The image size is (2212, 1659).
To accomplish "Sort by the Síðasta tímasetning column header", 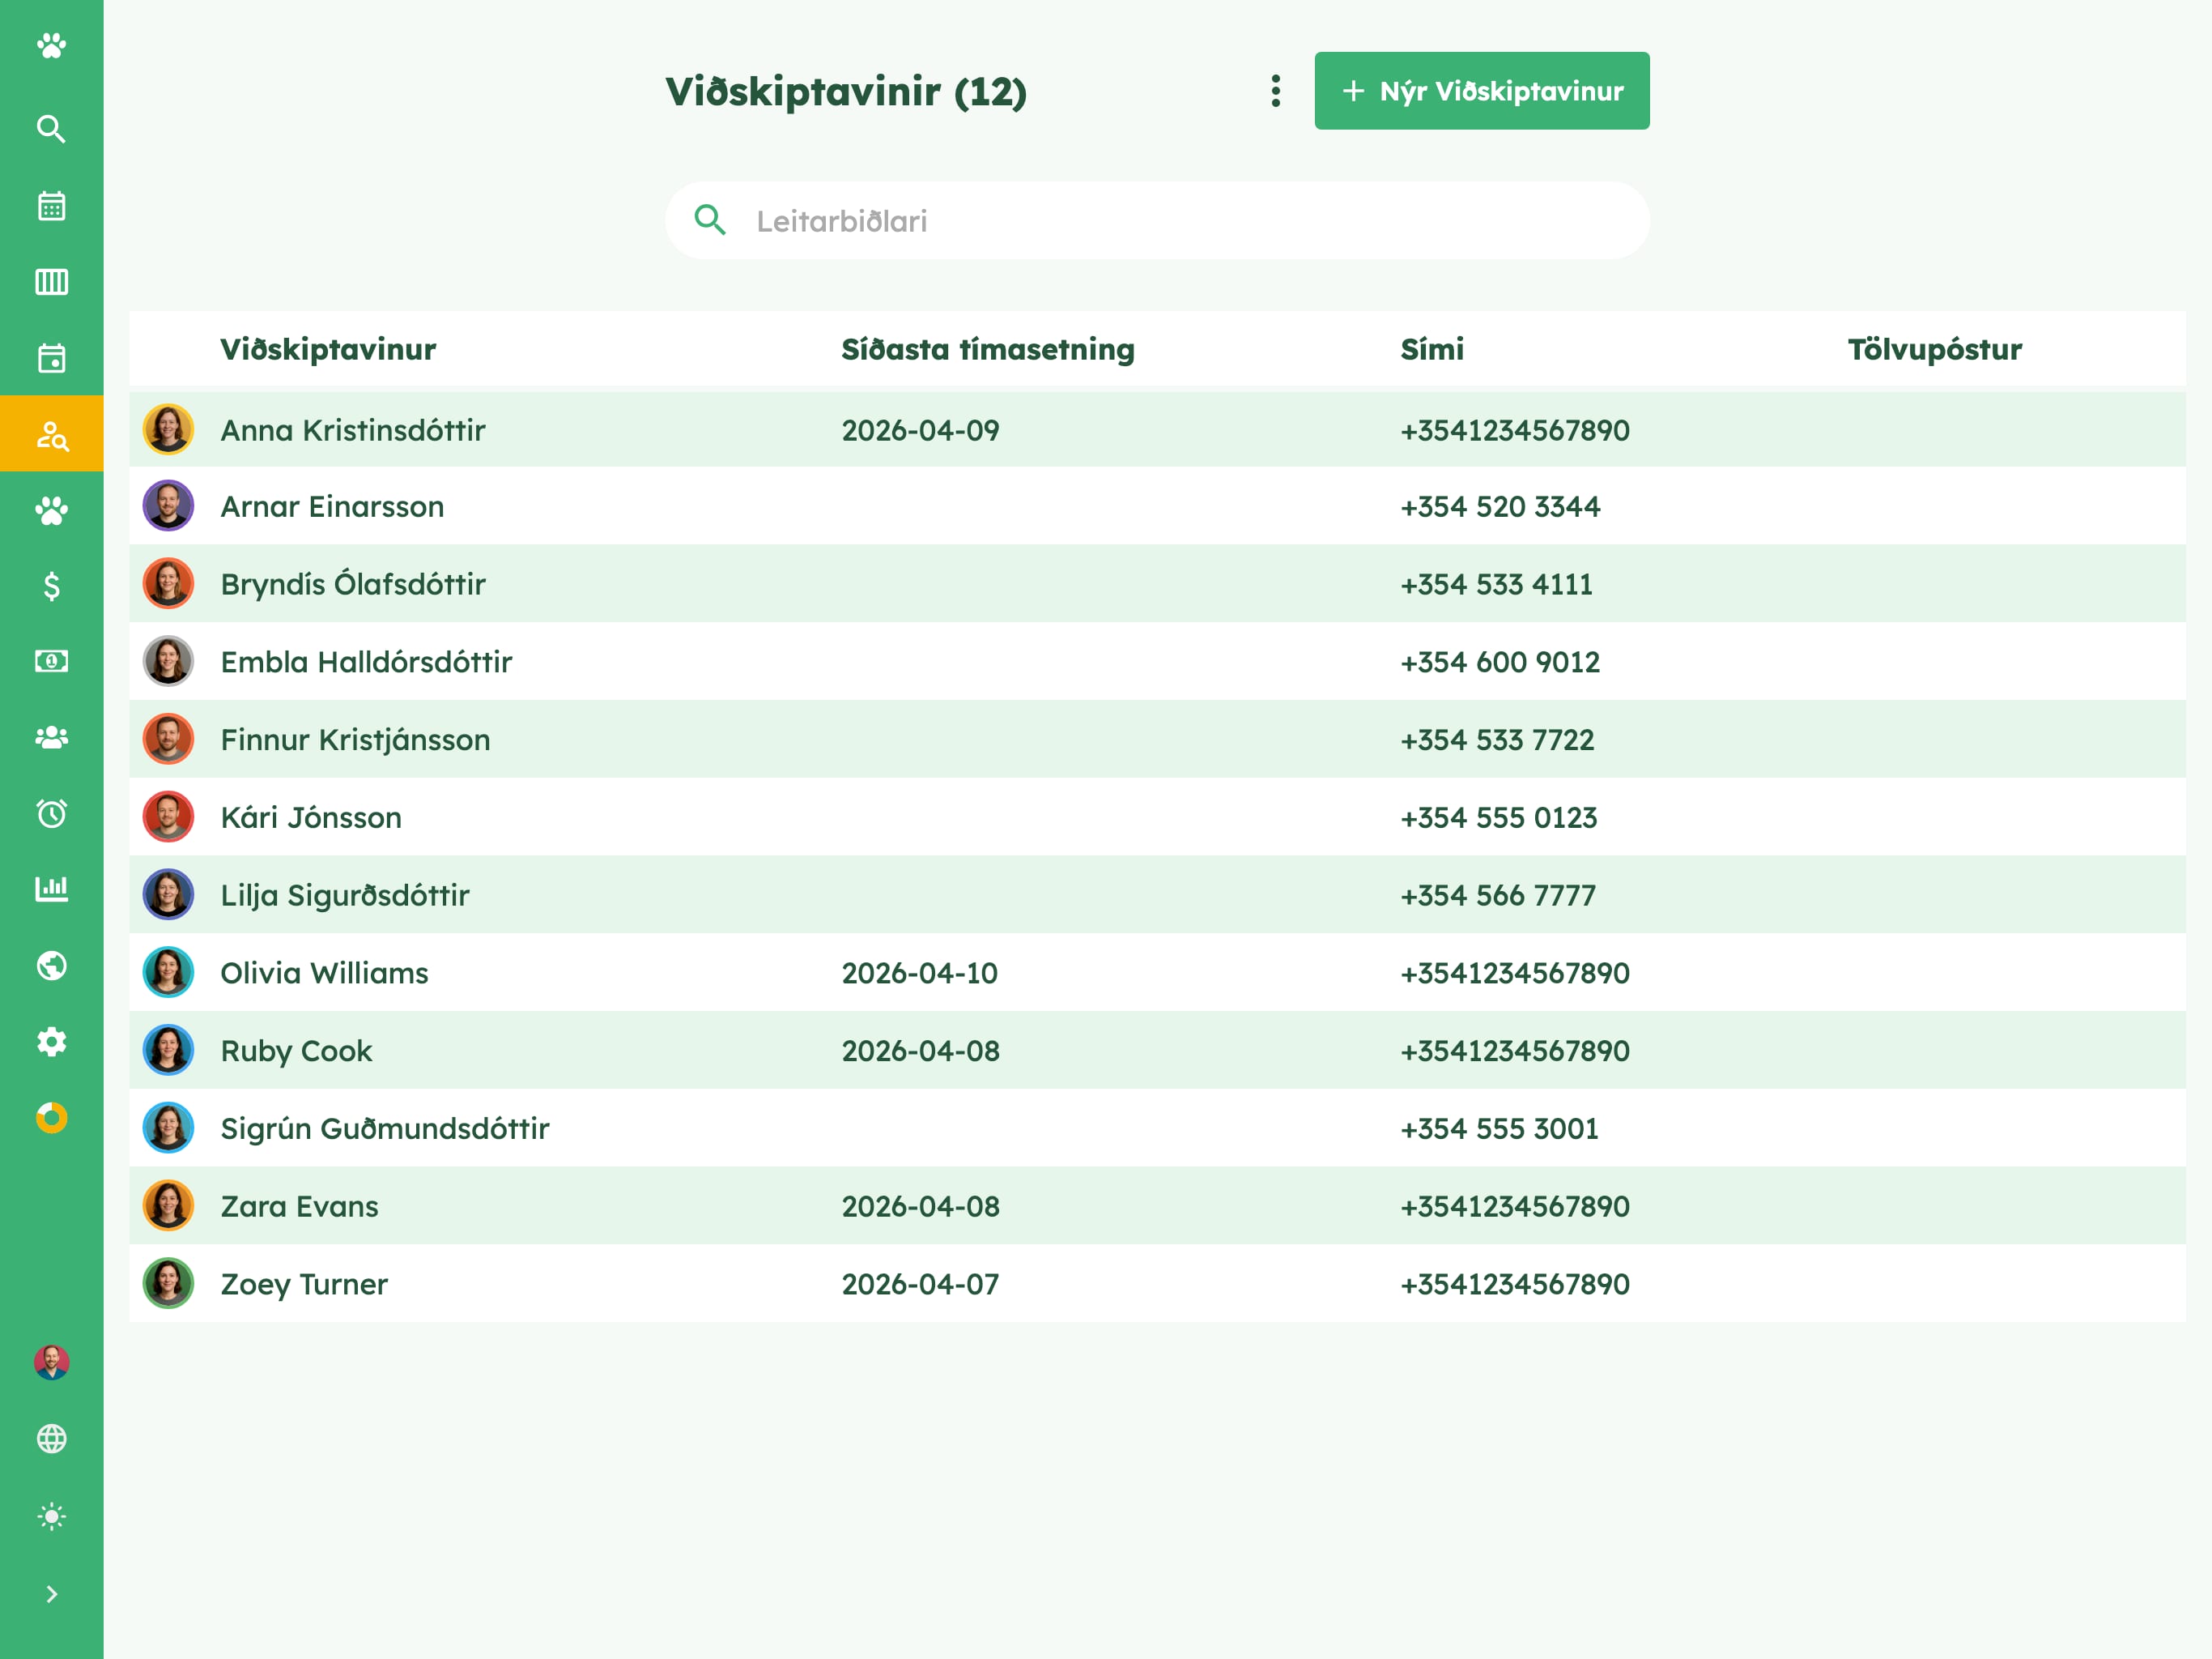I will tap(987, 349).
